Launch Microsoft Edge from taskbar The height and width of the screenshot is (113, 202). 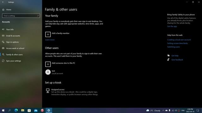coord(16,110)
